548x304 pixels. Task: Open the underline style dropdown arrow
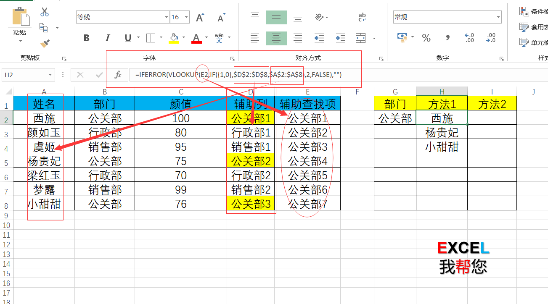(138, 38)
